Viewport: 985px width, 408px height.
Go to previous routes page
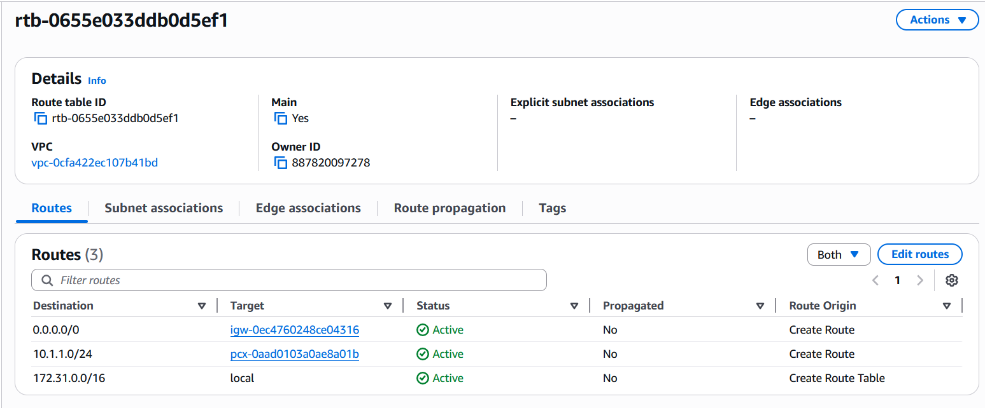tap(875, 280)
